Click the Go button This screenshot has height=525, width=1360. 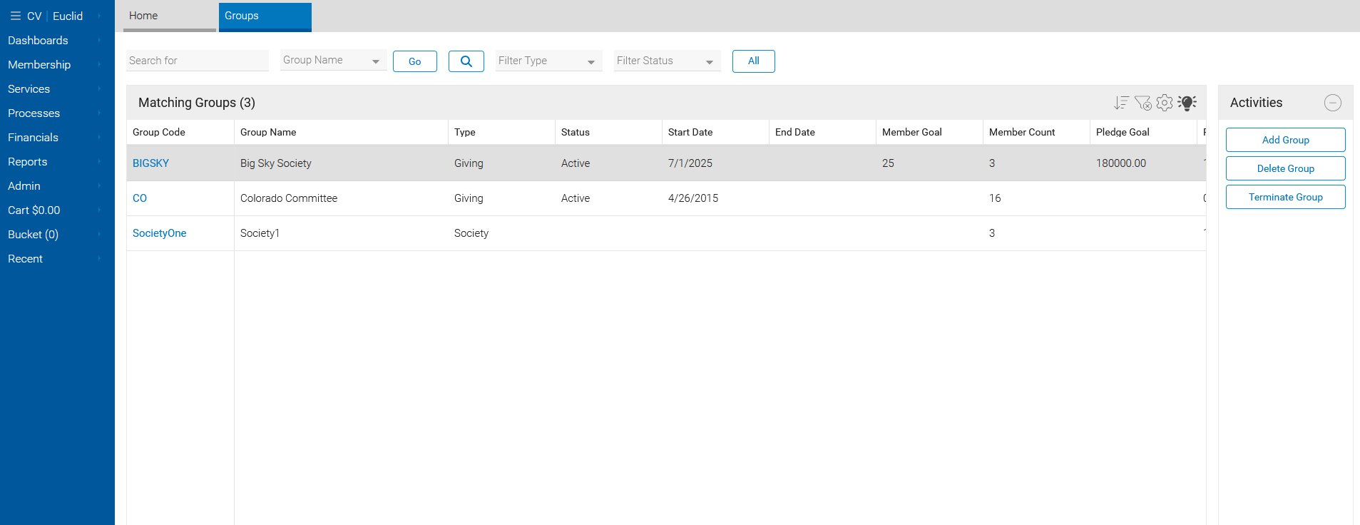(x=415, y=61)
